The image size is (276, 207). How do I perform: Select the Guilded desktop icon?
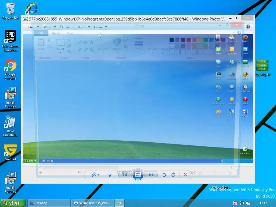click(x=11, y=153)
